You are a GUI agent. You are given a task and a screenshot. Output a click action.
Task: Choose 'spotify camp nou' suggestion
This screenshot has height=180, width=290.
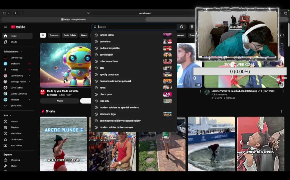(x=134, y=74)
